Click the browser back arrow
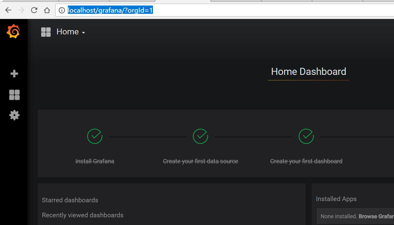 8,10
